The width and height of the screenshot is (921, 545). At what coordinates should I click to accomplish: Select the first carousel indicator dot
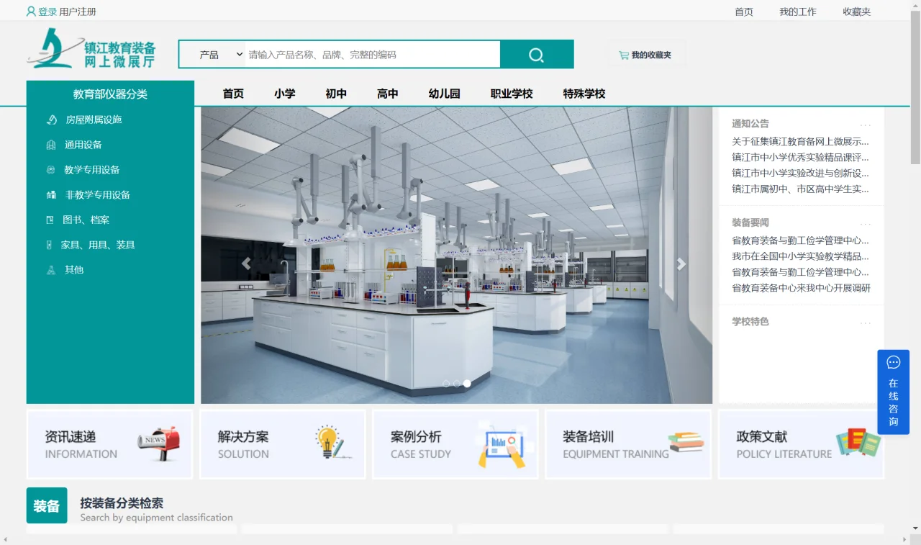pos(446,384)
